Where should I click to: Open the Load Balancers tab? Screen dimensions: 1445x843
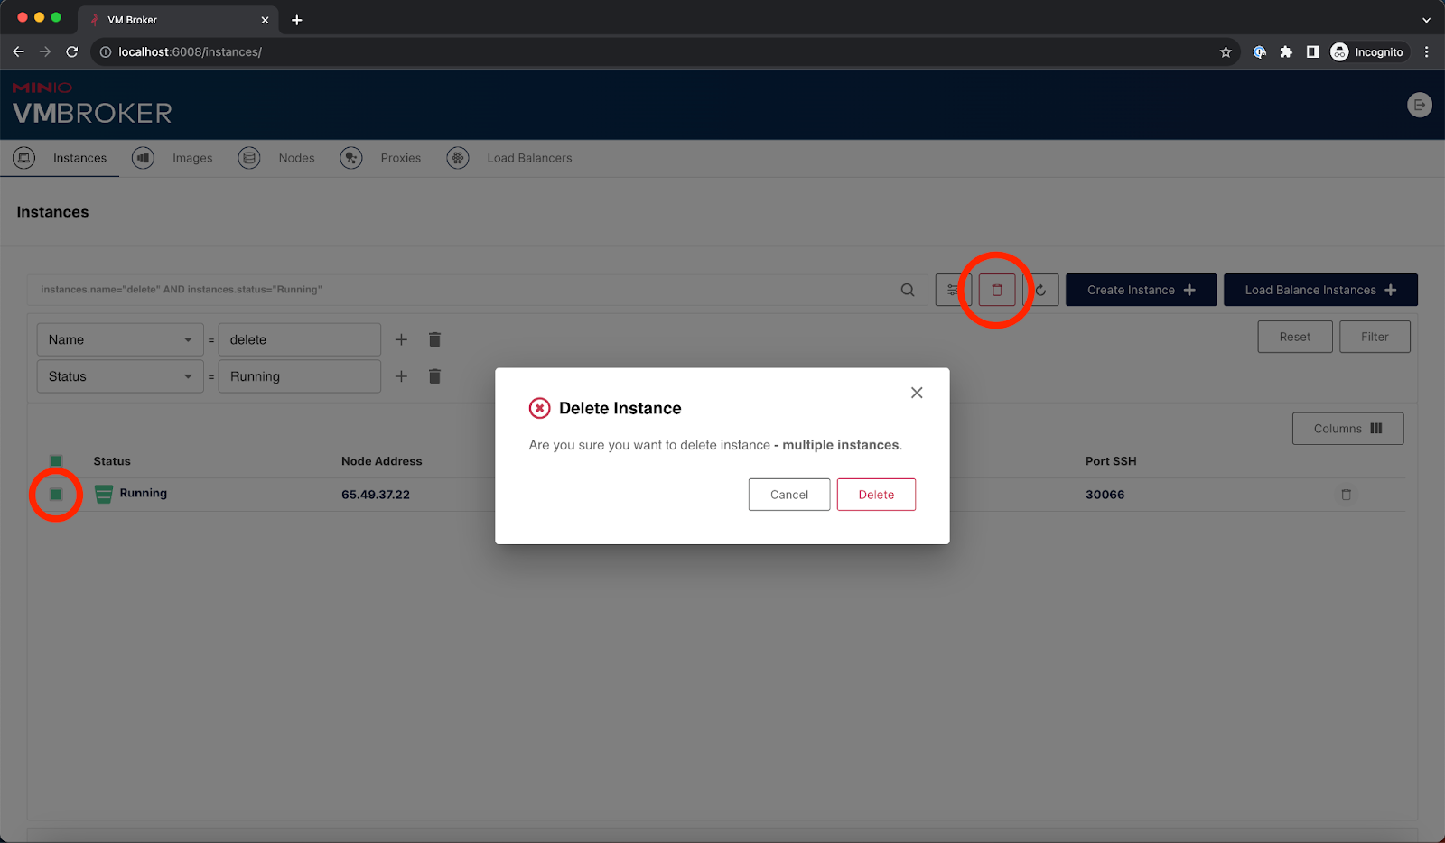pyautogui.click(x=529, y=158)
